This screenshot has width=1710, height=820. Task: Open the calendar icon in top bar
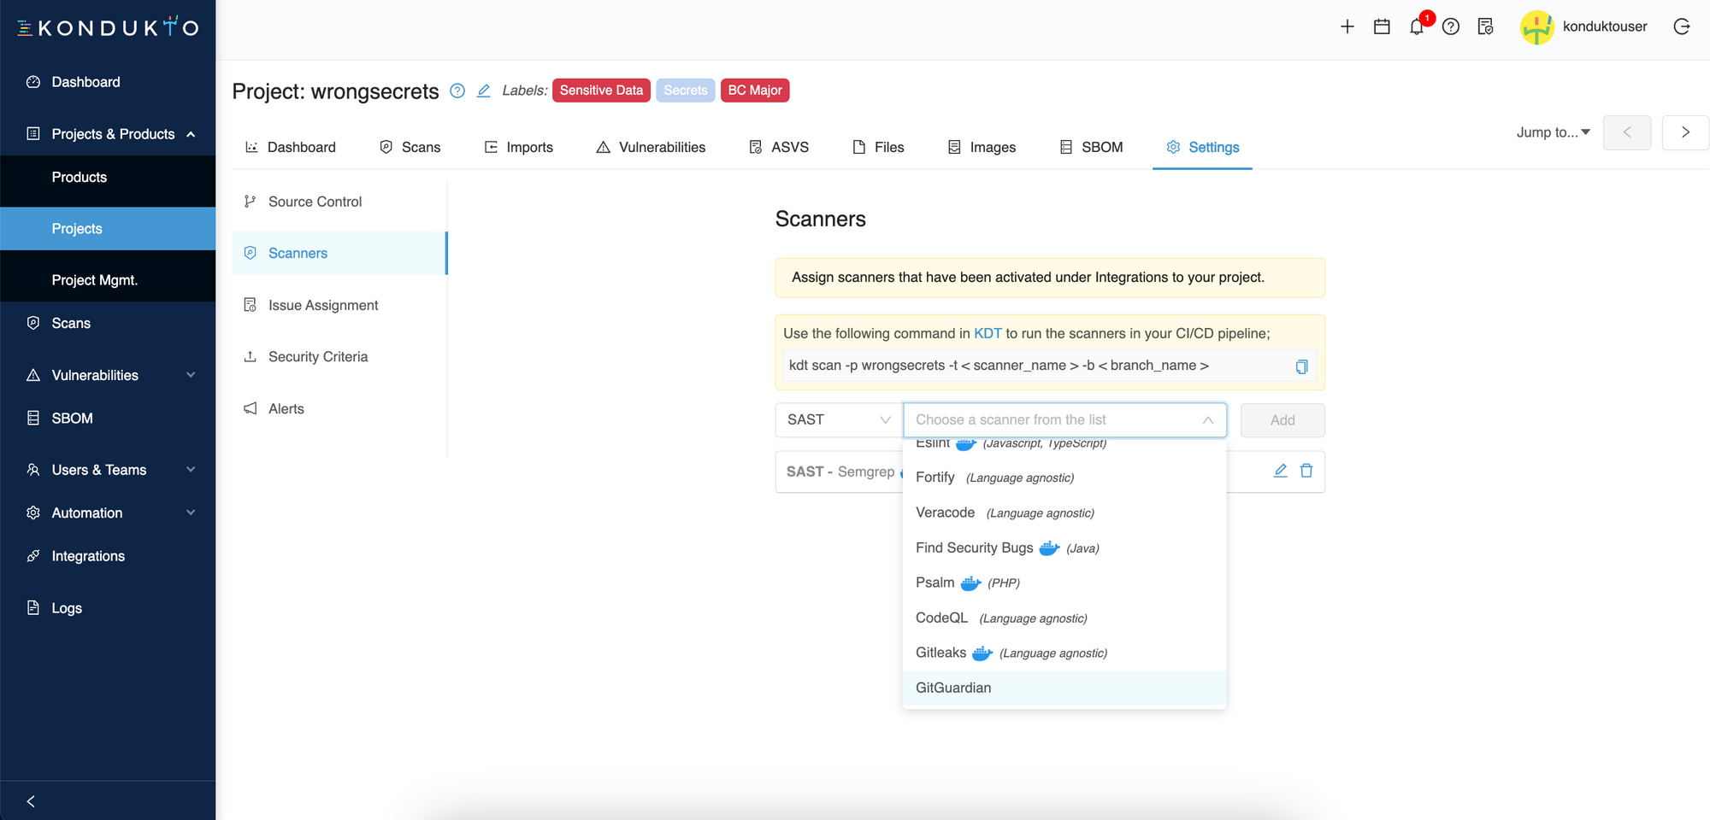pyautogui.click(x=1382, y=26)
